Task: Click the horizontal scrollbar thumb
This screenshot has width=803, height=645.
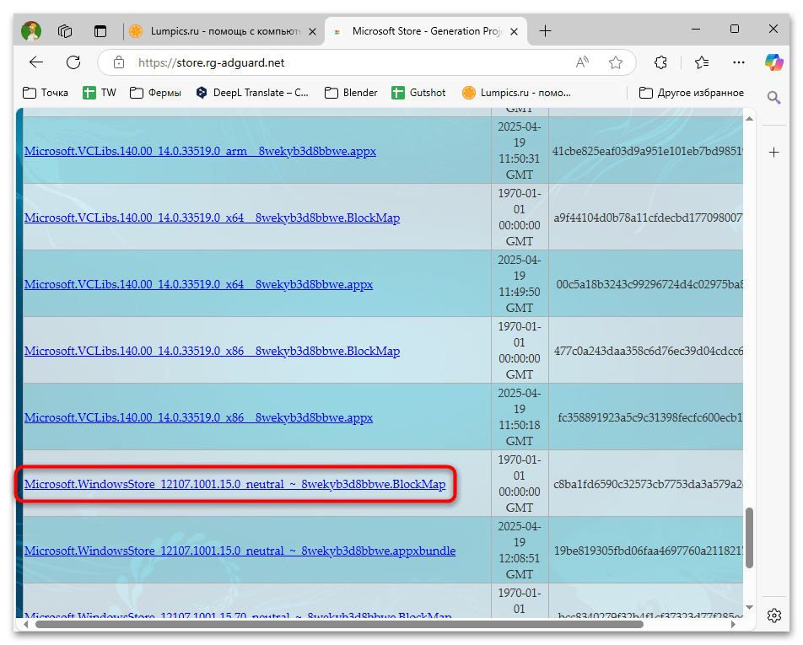Action: point(339,624)
